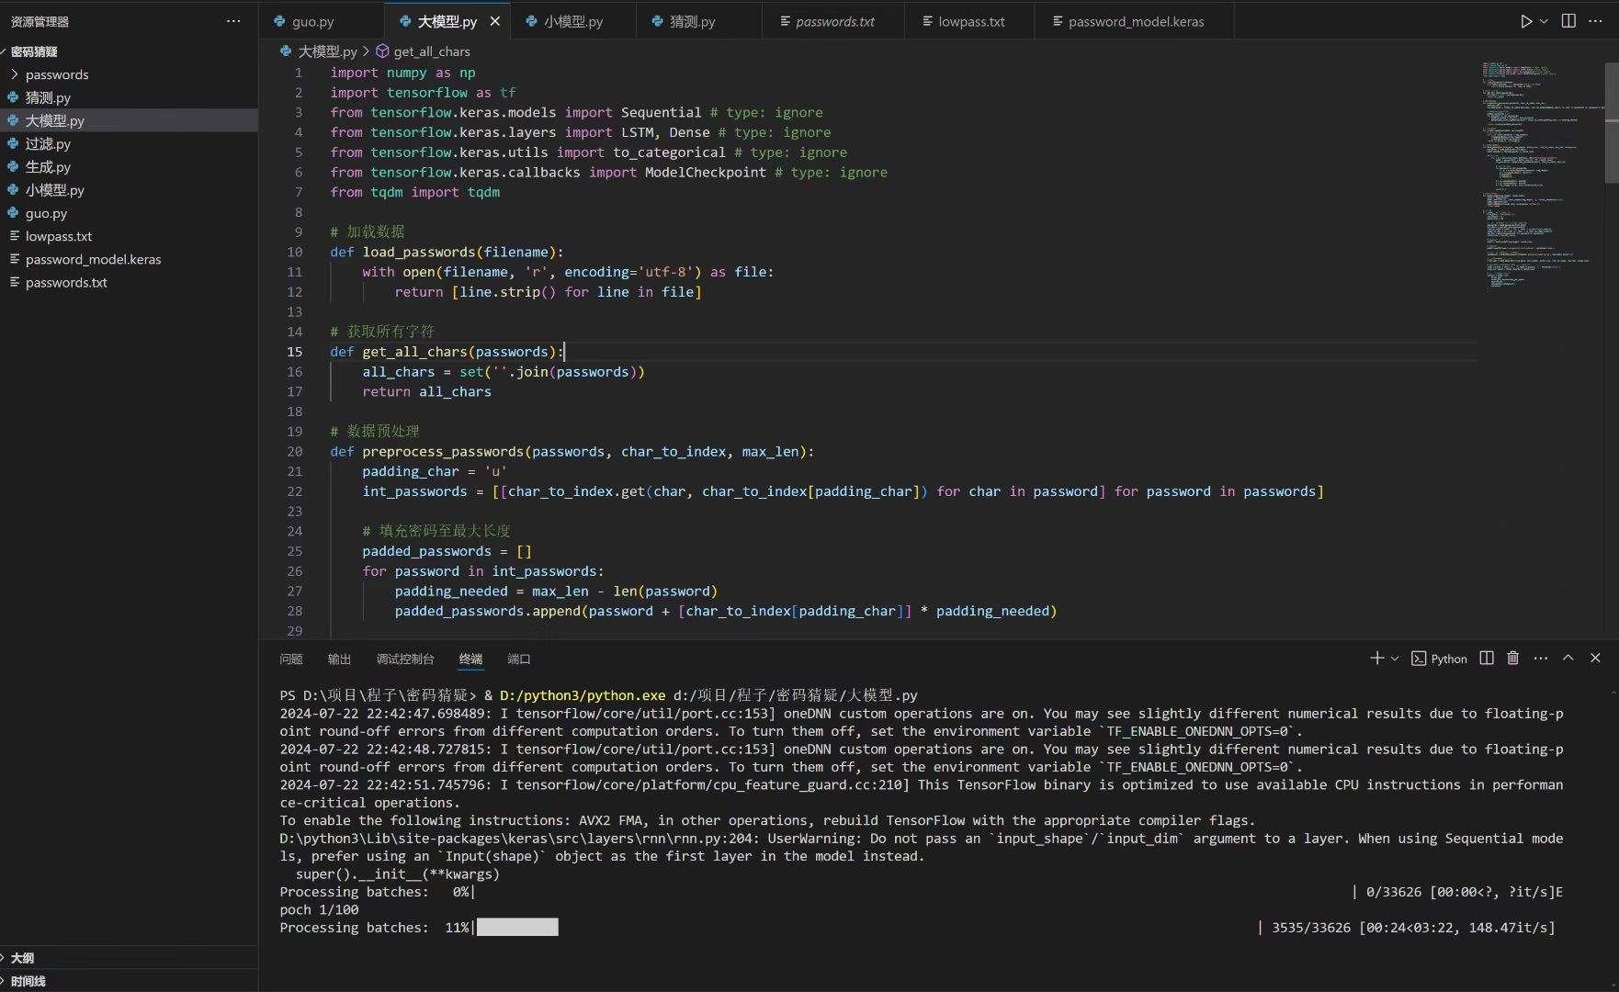Switch to the 端口 panel tab

click(x=519, y=659)
